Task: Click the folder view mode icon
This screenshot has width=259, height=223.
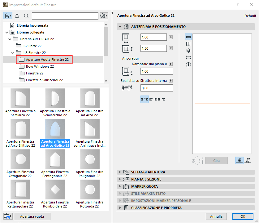Action: [8, 16]
